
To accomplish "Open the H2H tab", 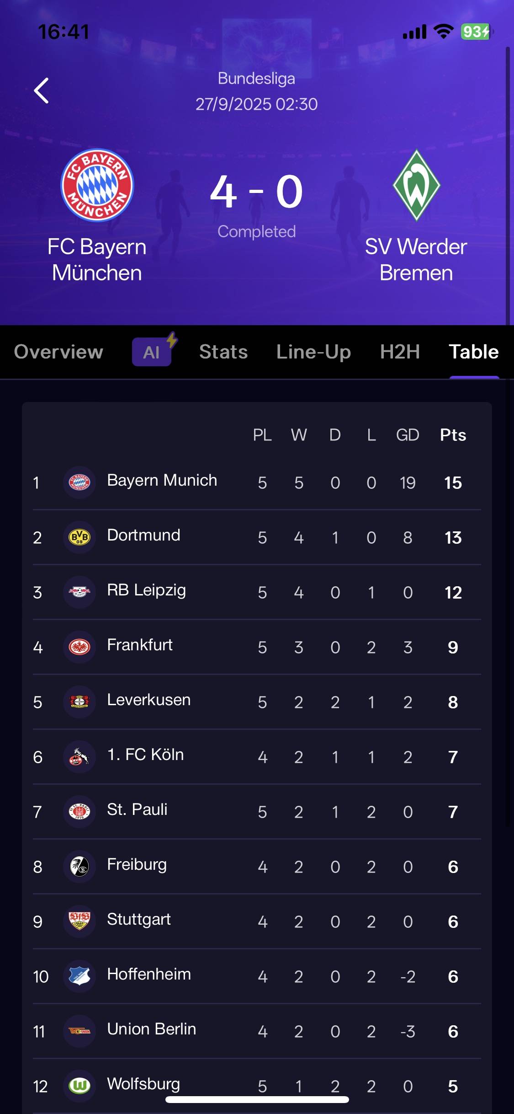I will (x=400, y=352).
